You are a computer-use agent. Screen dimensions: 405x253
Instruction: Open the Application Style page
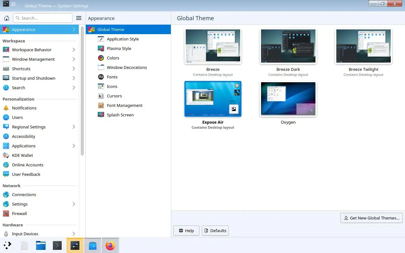(x=128, y=39)
